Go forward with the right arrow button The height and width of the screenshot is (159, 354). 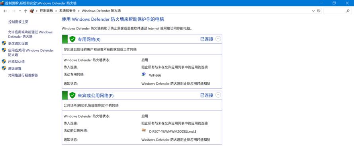(x=14, y=11)
